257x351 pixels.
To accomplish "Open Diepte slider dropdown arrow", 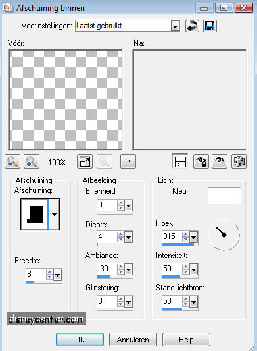I will [x=129, y=238].
